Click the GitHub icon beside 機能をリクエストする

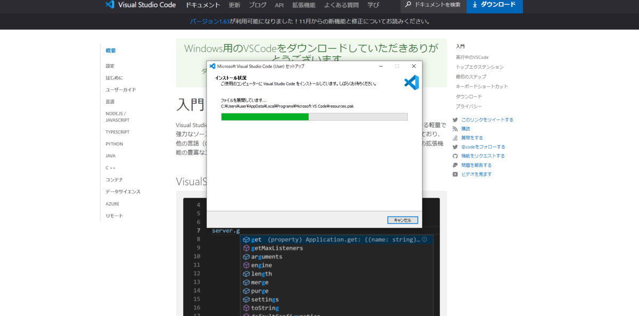[455, 156]
